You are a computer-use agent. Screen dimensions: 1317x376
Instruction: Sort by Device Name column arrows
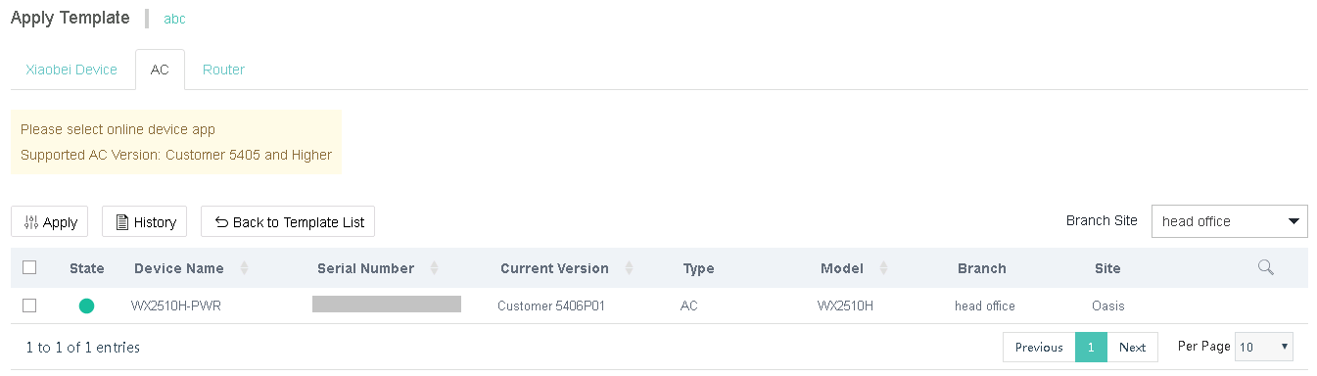click(x=244, y=268)
